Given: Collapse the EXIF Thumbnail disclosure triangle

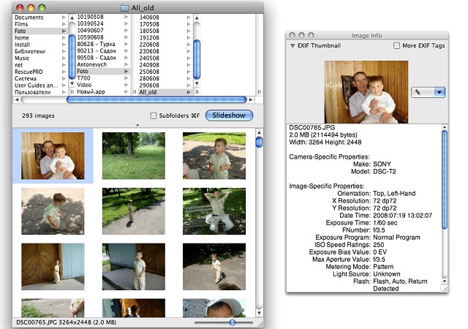Looking at the screenshot, I should coord(292,45).
